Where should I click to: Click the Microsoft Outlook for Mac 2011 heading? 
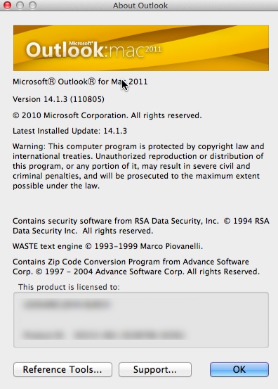tap(80, 82)
